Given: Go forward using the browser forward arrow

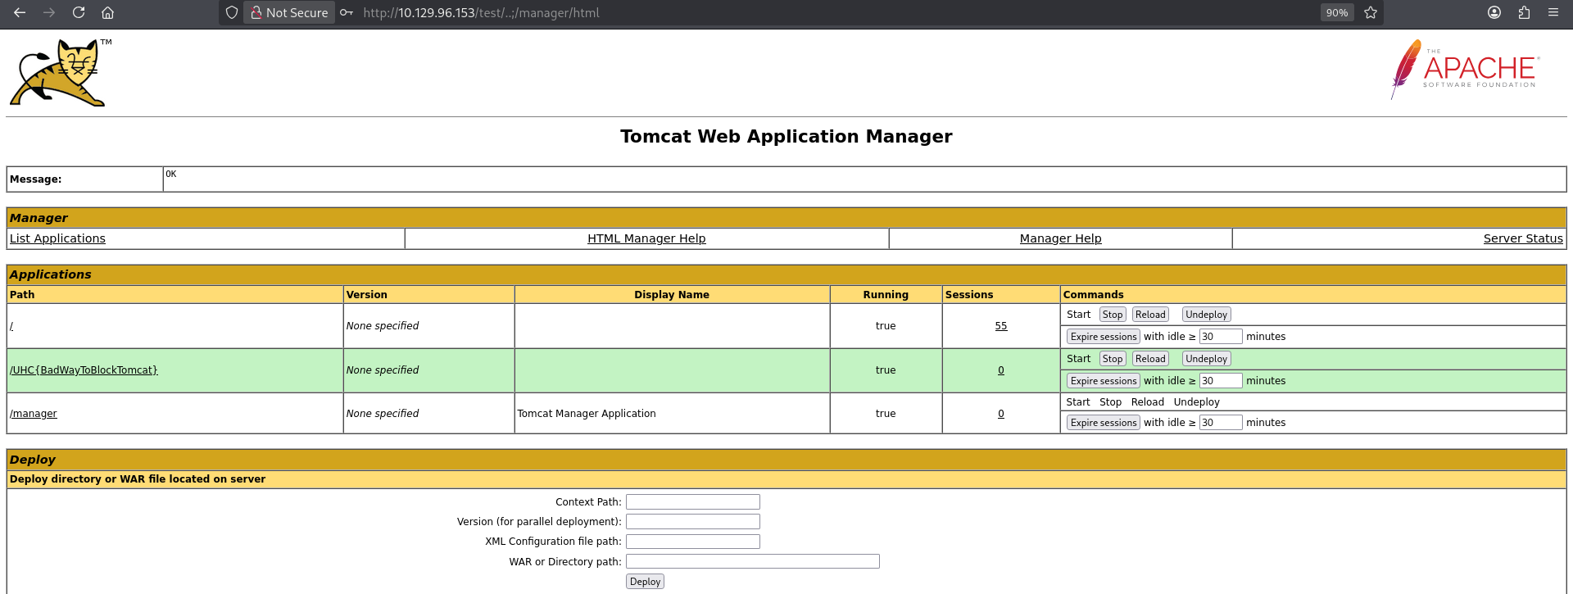Looking at the screenshot, I should (49, 12).
